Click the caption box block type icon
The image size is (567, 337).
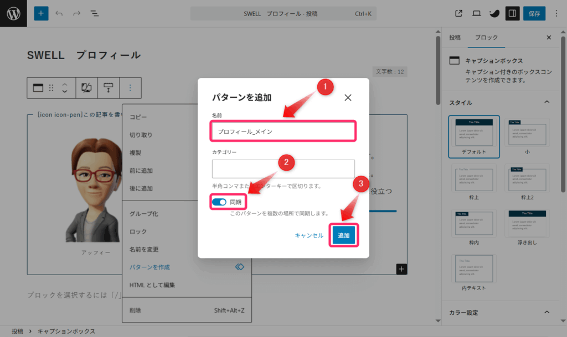point(38,88)
